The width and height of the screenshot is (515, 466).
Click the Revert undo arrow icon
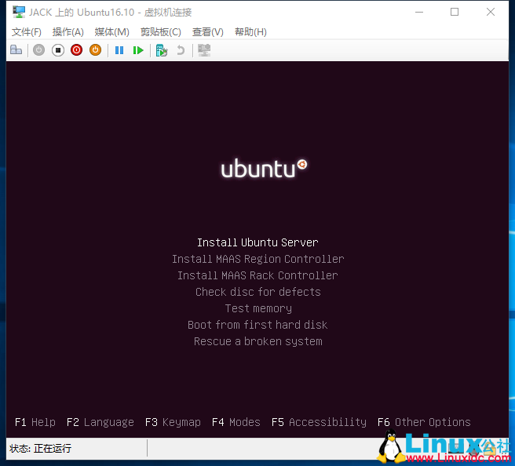coord(181,50)
